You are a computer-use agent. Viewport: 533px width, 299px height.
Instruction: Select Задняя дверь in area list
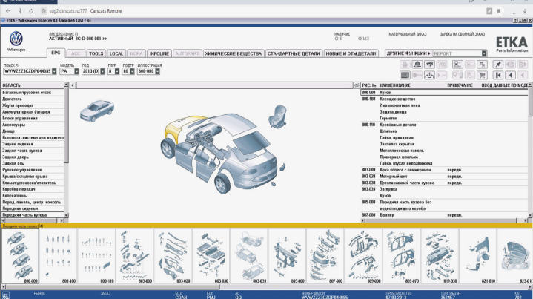(33, 157)
